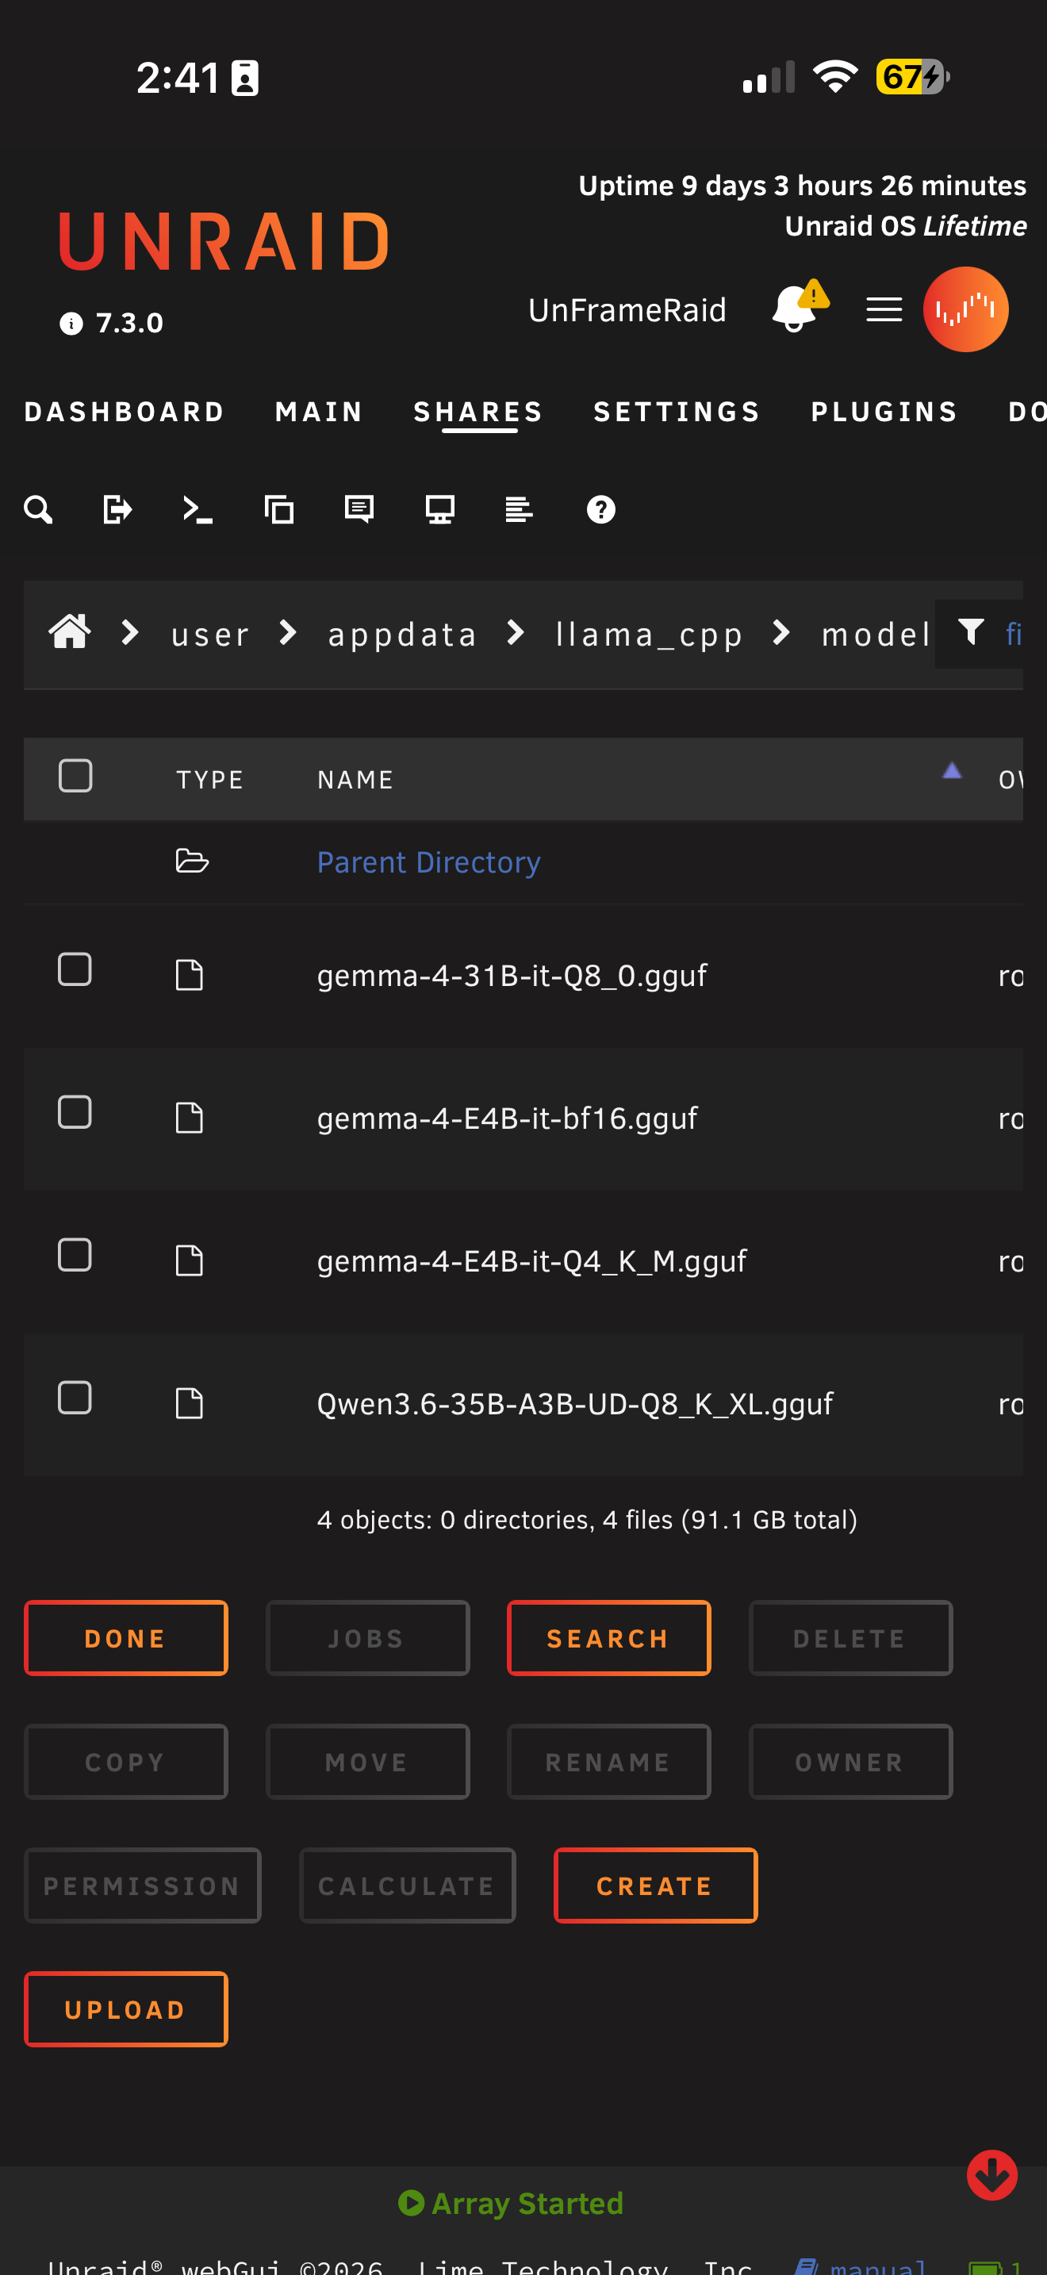Click the filter funnel icon
The width and height of the screenshot is (1047, 2275).
click(x=971, y=631)
